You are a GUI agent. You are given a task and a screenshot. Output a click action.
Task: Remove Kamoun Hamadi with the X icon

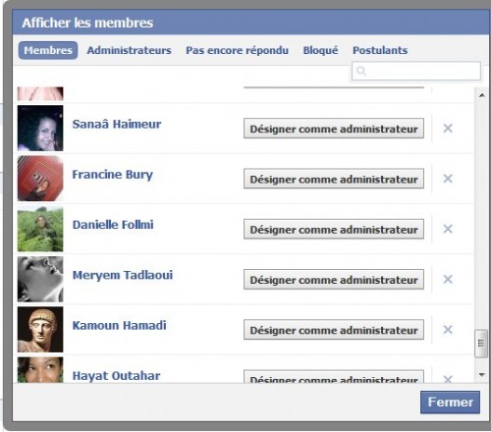[448, 330]
